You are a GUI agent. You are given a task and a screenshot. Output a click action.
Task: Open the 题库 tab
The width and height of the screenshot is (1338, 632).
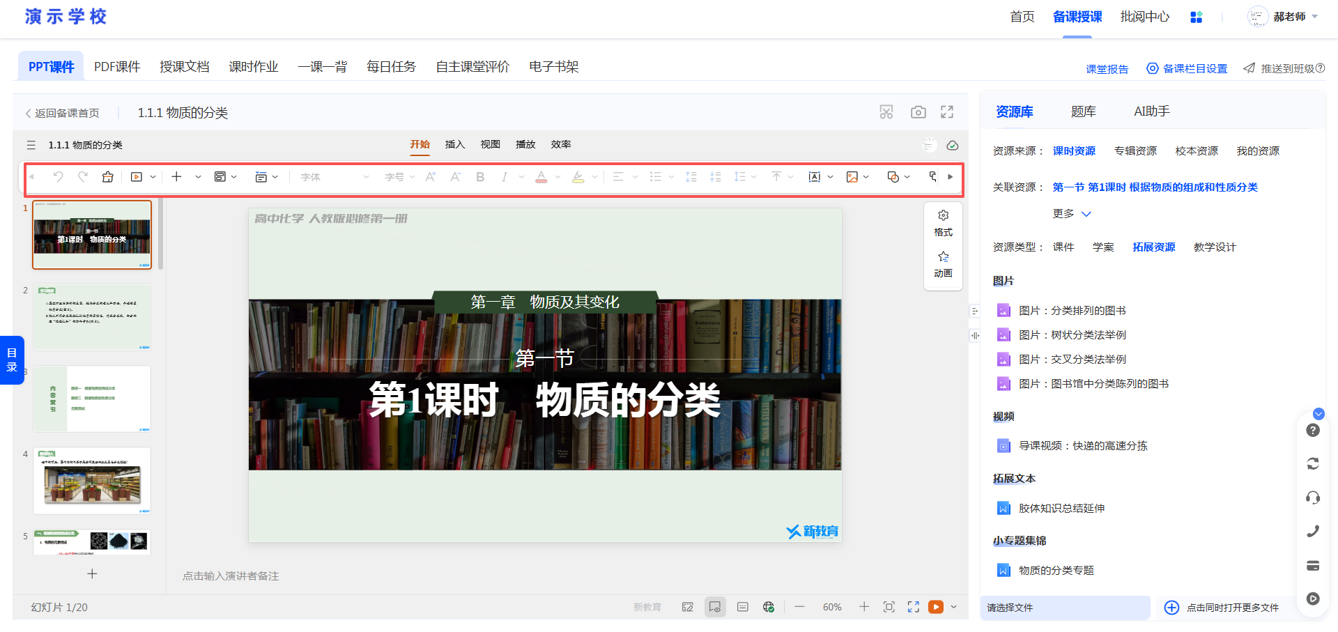tap(1084, 111)
